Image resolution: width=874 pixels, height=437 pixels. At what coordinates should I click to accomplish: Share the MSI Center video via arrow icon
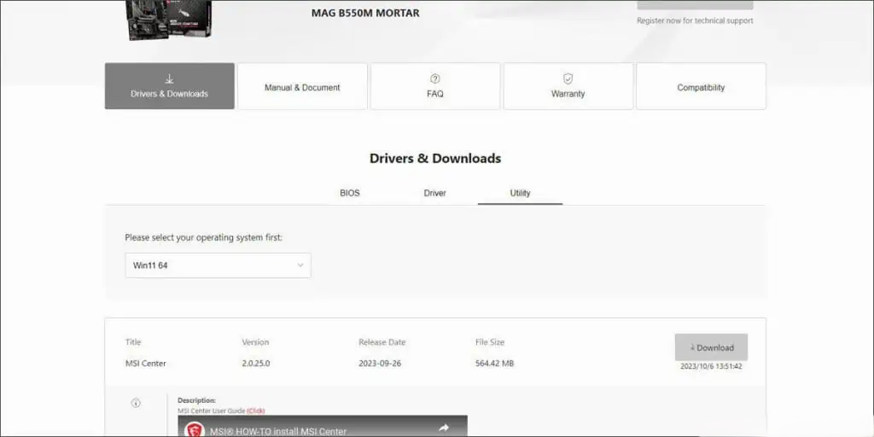point(444,428)
